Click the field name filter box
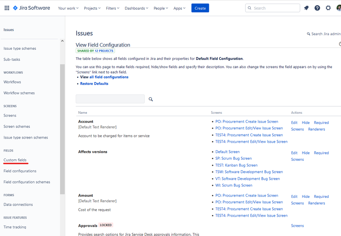The image size is (341, 236). pos(110,99)
